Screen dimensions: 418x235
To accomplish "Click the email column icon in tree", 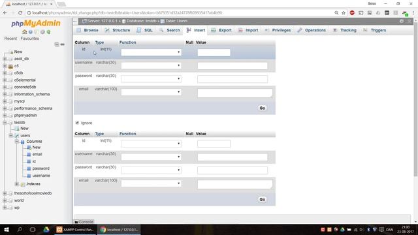I will [29, 154].
